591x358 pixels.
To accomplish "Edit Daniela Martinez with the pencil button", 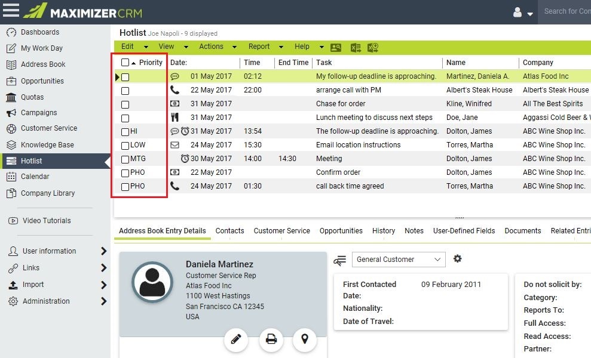I will pyautogui.click(x=236, y=339).
